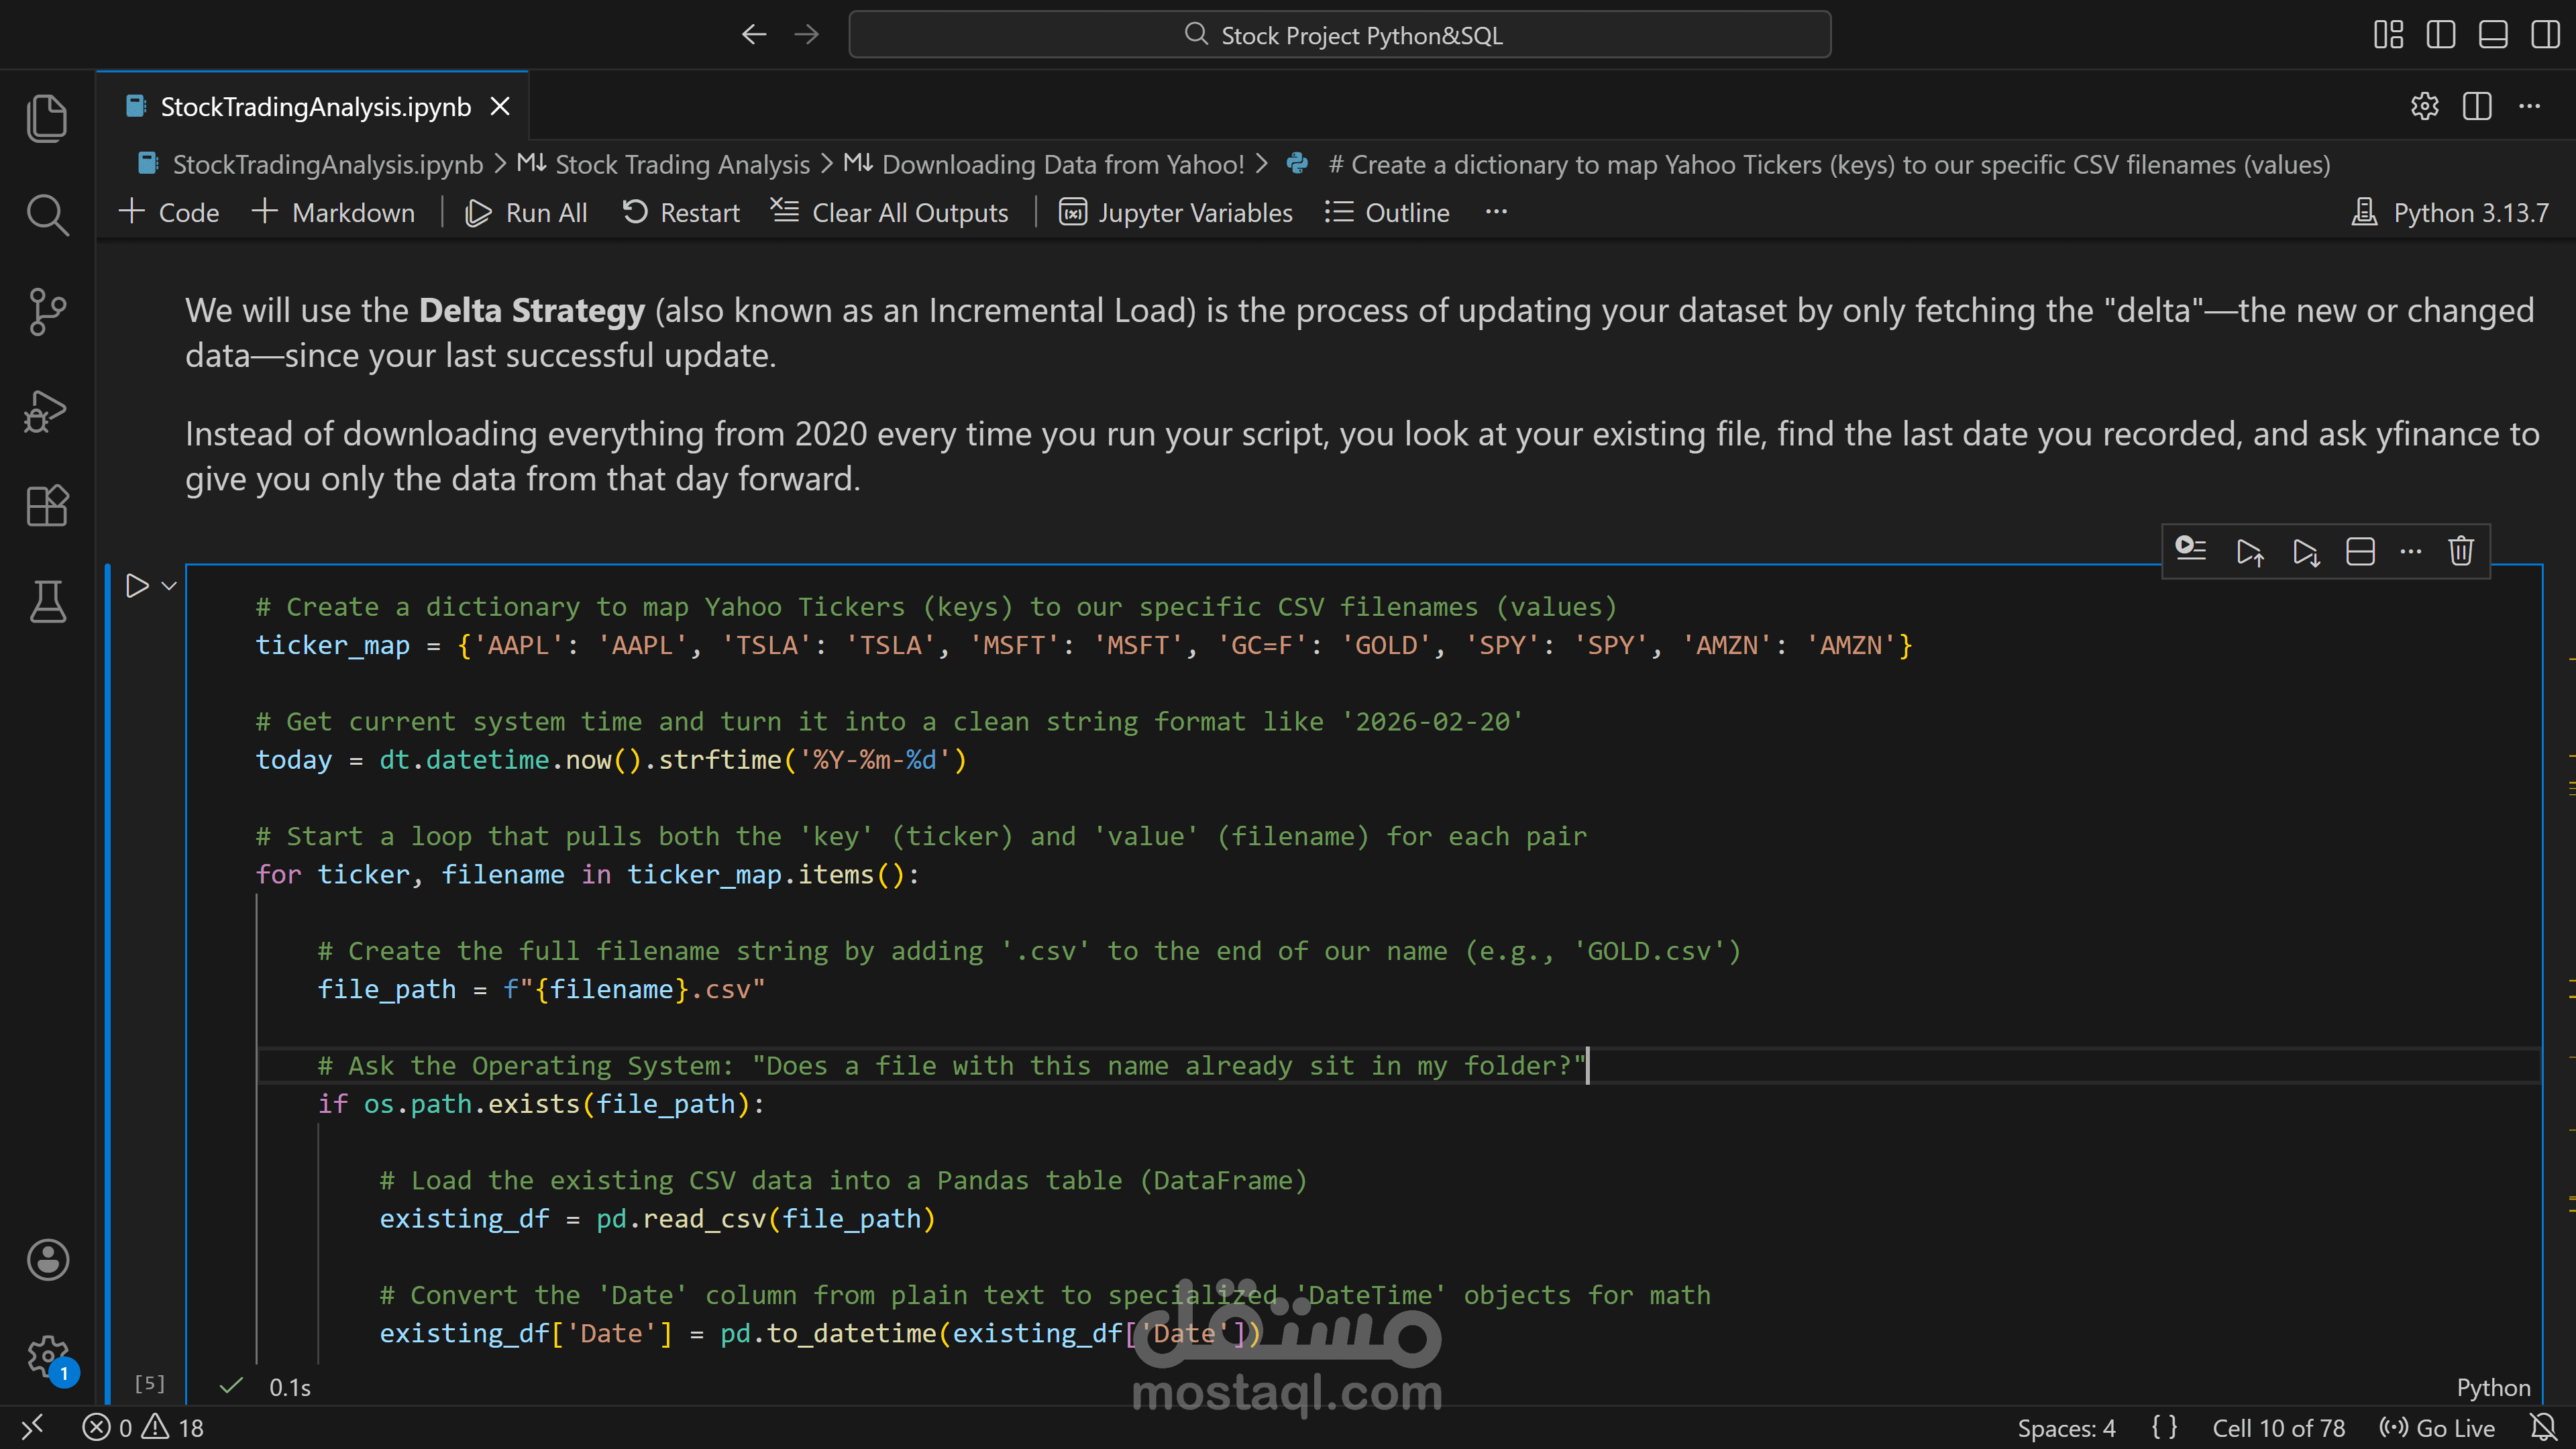Open the notebook toolbar overflow ellipsis menu
This screenshot has width=2576, height=1449.
point(1496,212)
